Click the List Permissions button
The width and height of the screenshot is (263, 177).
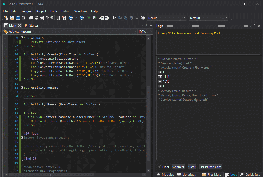coord(210,167)
